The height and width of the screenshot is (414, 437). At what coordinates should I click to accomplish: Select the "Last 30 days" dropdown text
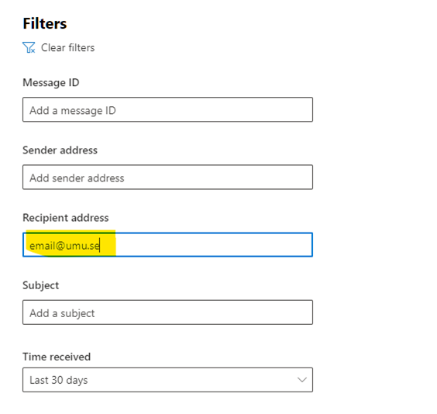point(59,380)
